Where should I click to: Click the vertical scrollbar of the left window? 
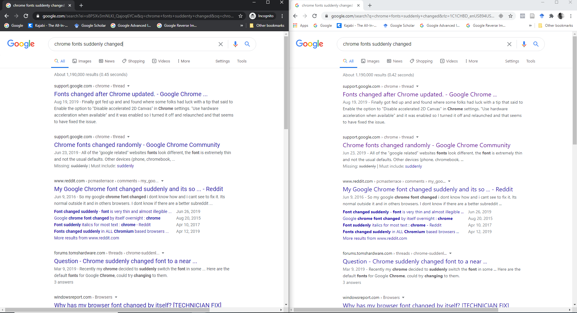point(286,83)
